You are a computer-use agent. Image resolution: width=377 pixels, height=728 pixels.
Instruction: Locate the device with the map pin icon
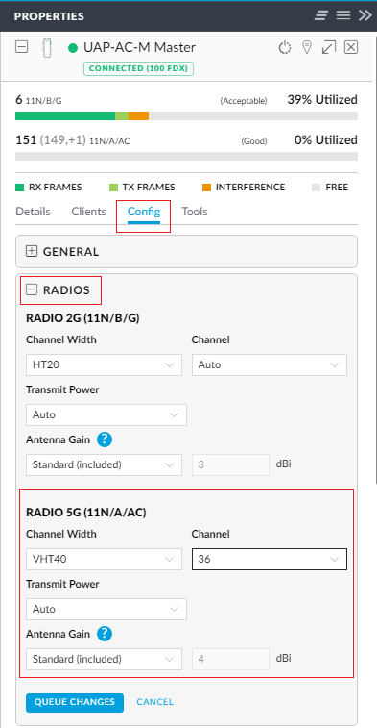306,47
